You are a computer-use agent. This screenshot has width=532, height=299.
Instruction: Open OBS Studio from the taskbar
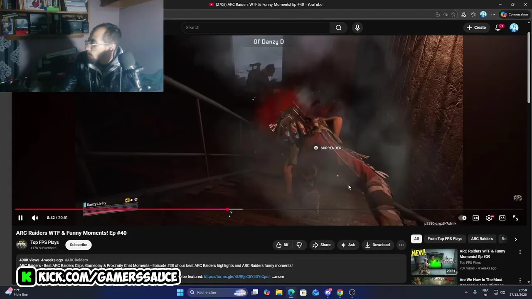pyautogui.click(x=352, y=292)
